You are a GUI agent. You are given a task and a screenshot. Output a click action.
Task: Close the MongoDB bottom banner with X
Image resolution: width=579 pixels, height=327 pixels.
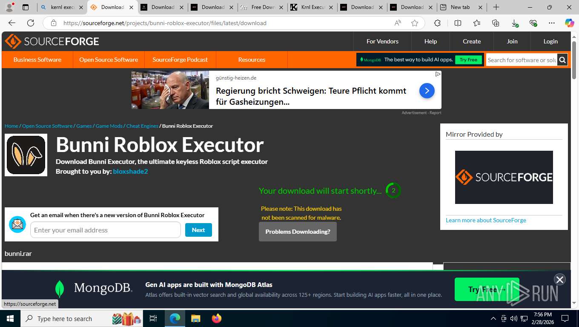click(x=559, y=279)
